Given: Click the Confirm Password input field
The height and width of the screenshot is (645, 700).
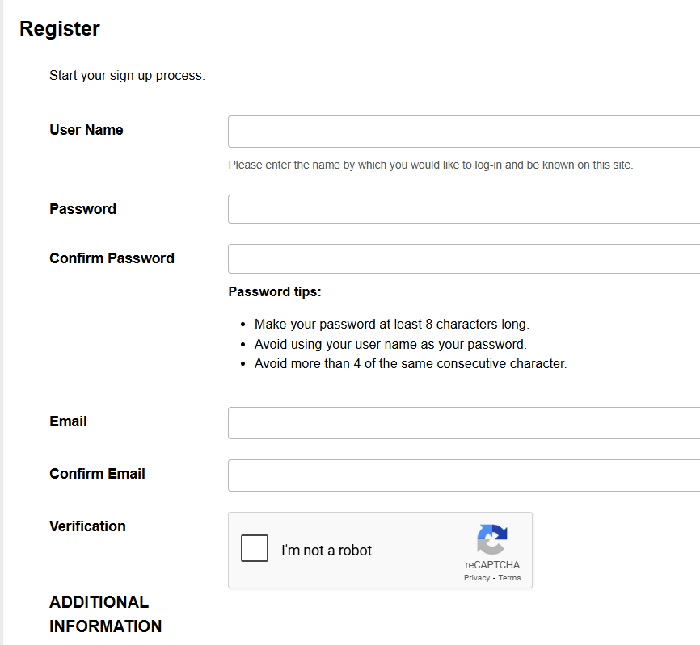Looking at the screenshot, I should (463, 258).
